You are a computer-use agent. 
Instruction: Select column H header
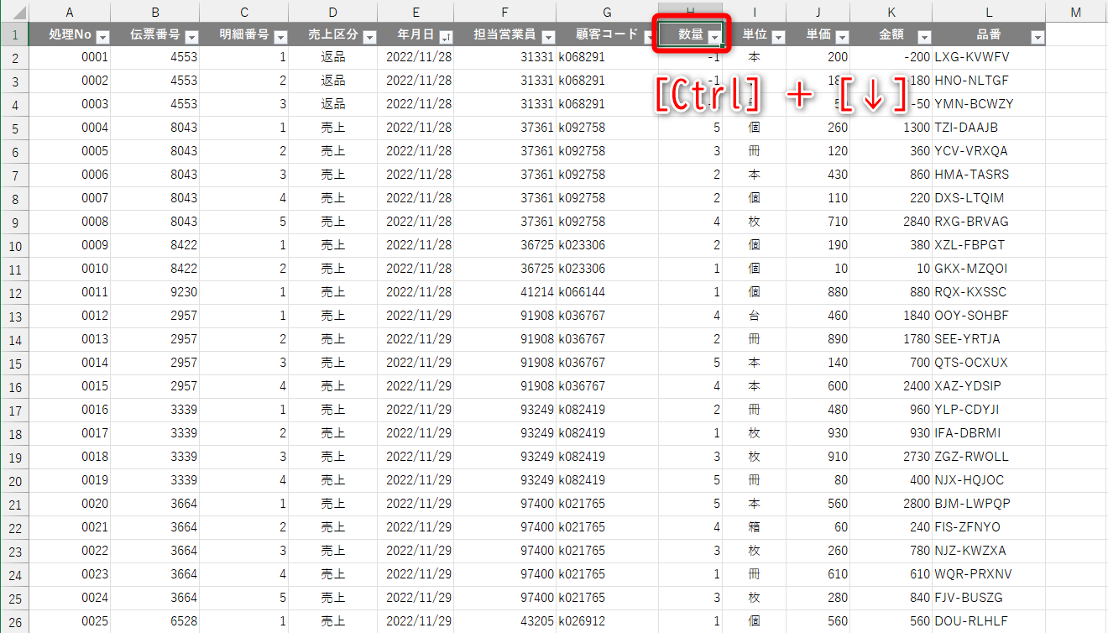click(x=690, y=12)
